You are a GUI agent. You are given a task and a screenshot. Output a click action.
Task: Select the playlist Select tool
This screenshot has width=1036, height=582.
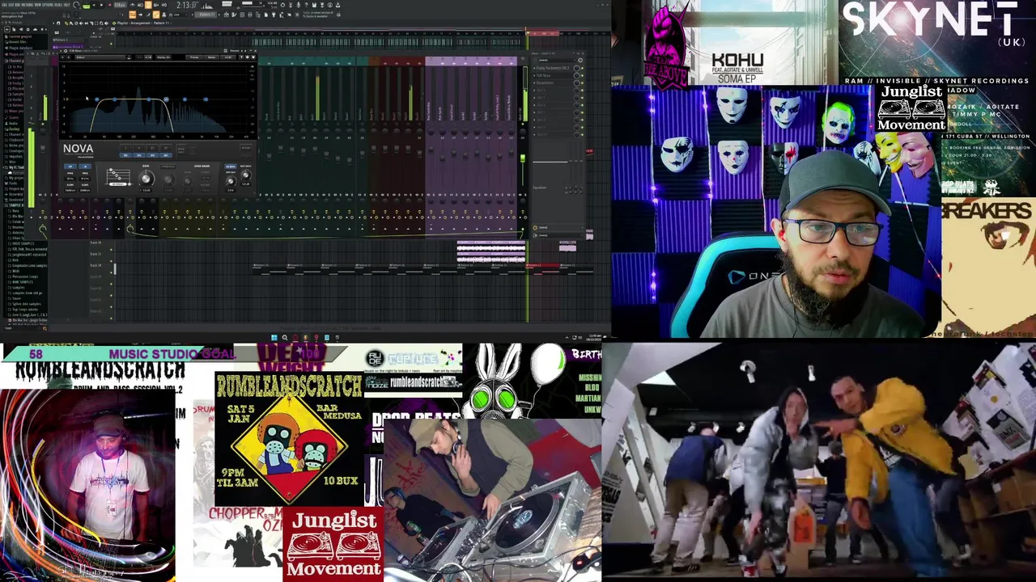[x=96, y=23]
